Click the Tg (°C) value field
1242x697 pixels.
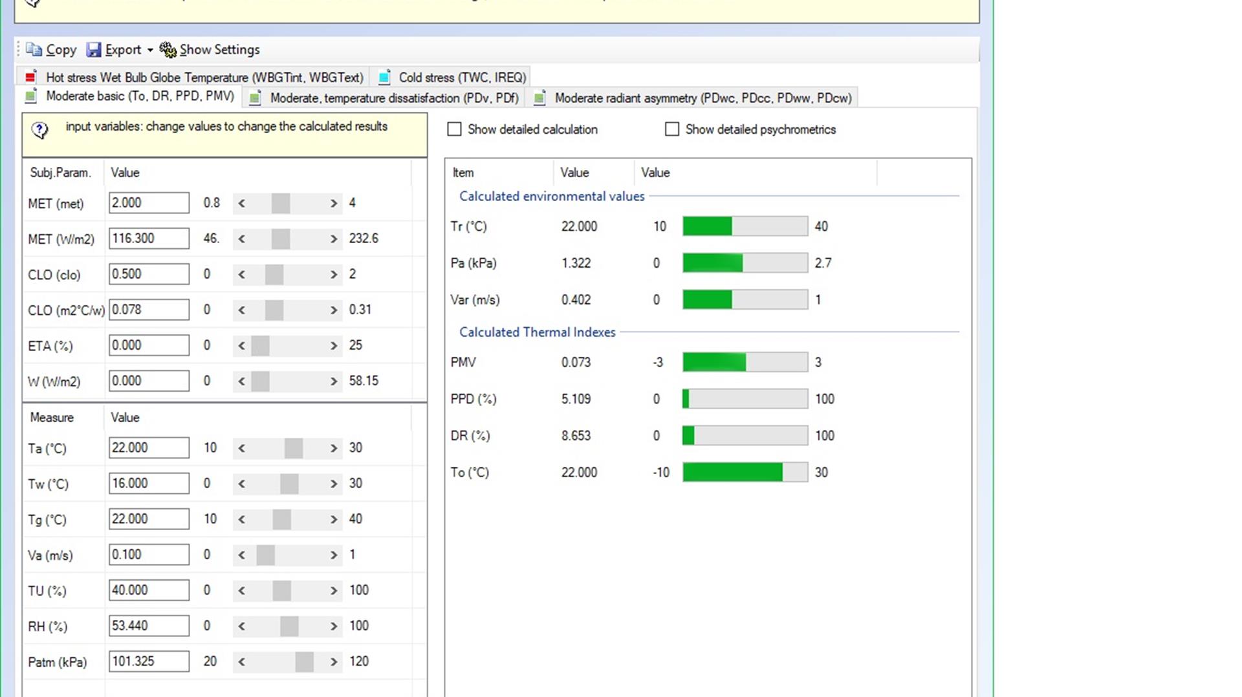[149, 519]
